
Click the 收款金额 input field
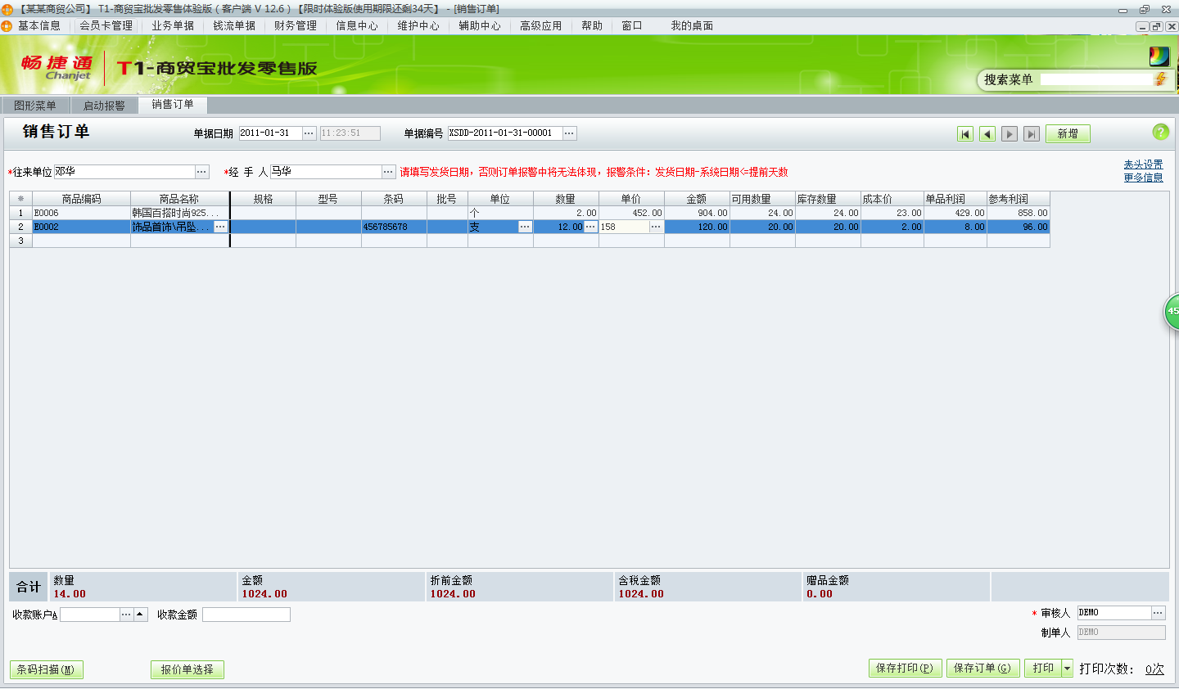tap(246, 615)
